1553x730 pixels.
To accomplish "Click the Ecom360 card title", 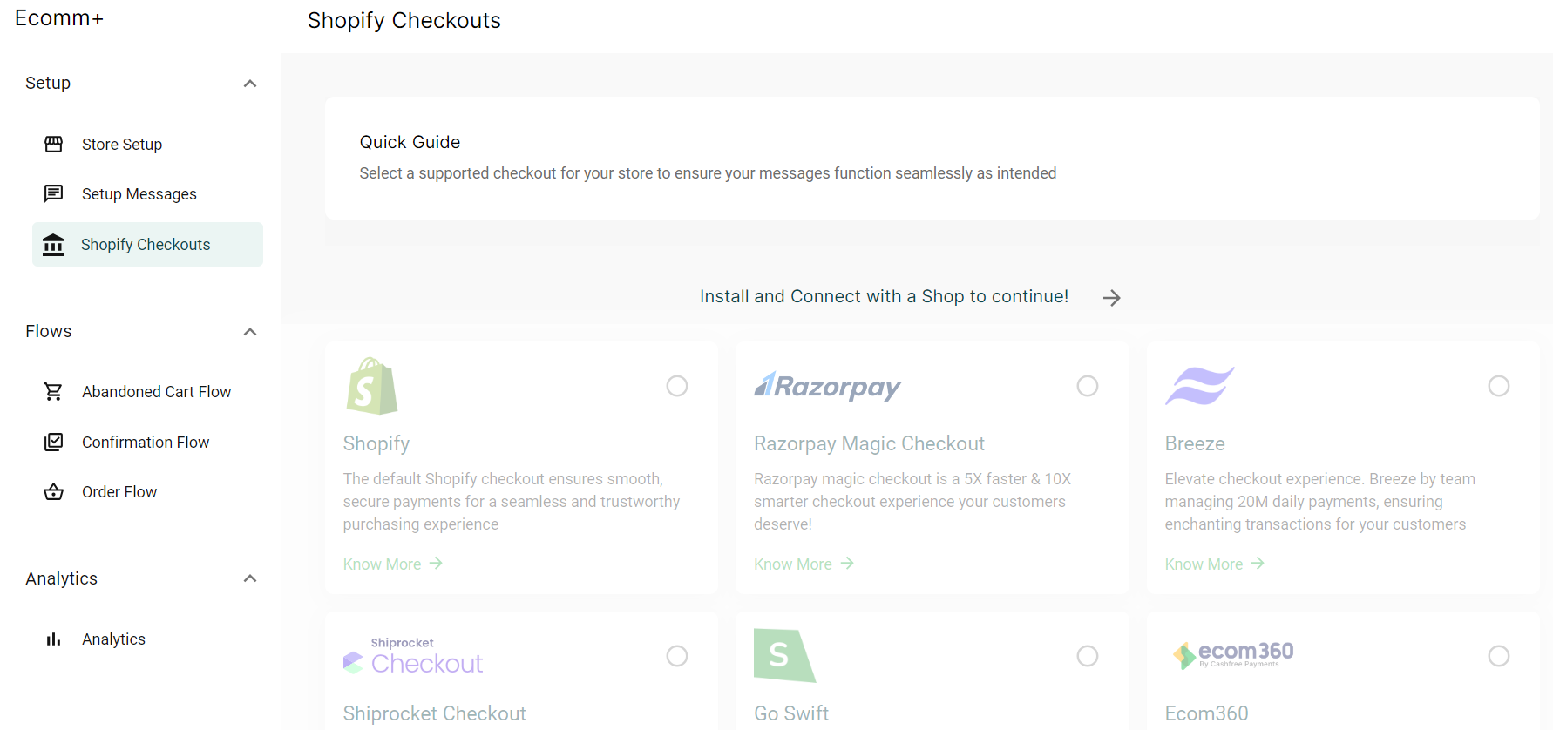I will pos(1207,713).
